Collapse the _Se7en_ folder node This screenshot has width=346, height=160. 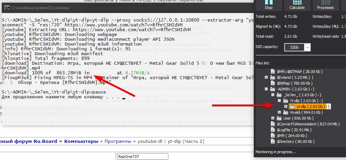(x=273, y=95)
